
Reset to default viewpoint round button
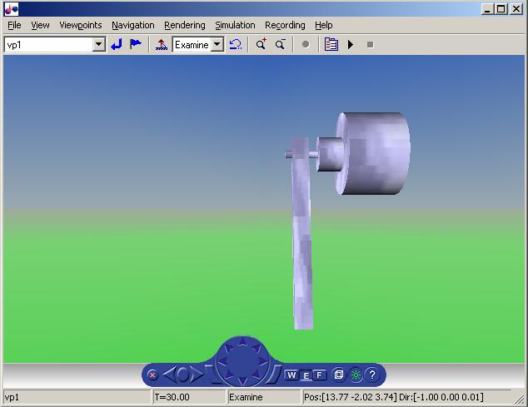coord(182,375)
